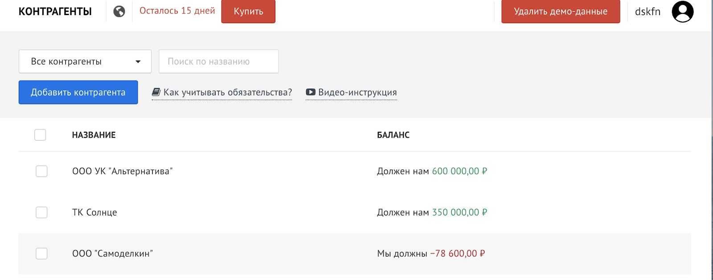Open the "Все контрагенты" filter dropdown
Viewport: 713px width, 280px height.
coord(85,61)
